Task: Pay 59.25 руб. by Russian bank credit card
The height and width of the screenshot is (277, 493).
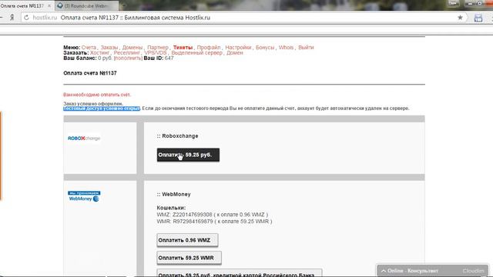Action: 240,273
